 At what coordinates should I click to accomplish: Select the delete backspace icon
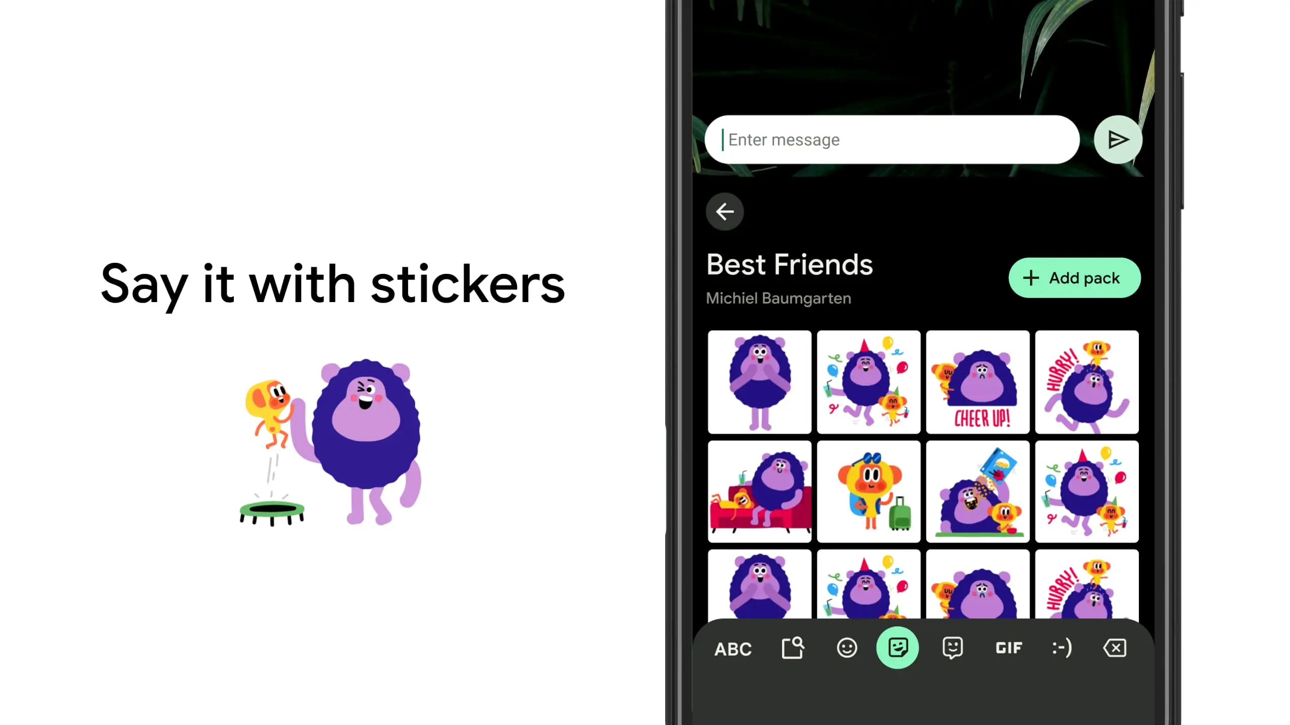1116,648
